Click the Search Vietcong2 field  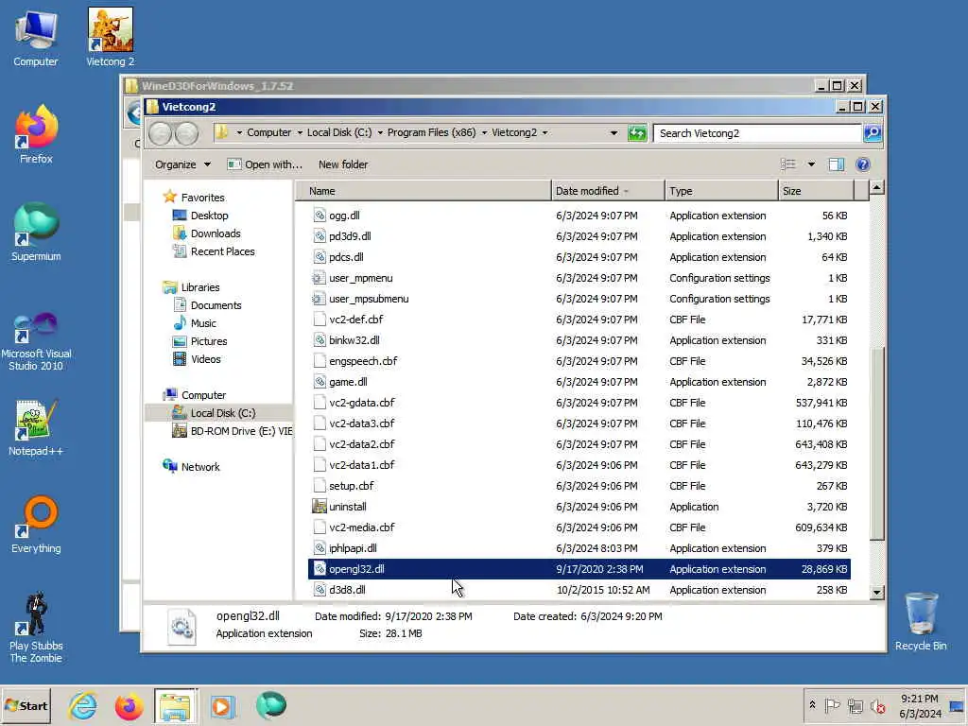(x=757, y=133)
